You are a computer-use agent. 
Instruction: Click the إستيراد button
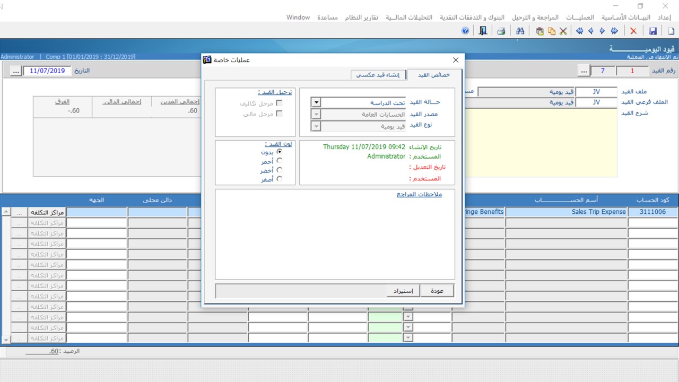[403, 291]
